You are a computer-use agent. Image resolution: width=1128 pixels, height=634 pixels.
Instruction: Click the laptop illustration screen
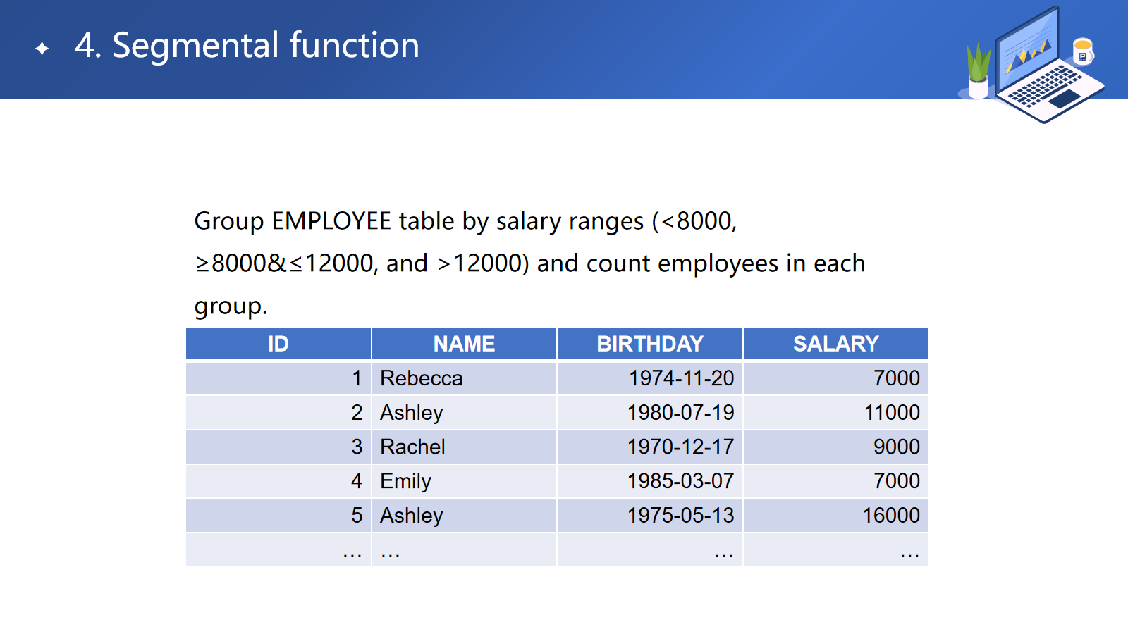(x=1028, y=49)
